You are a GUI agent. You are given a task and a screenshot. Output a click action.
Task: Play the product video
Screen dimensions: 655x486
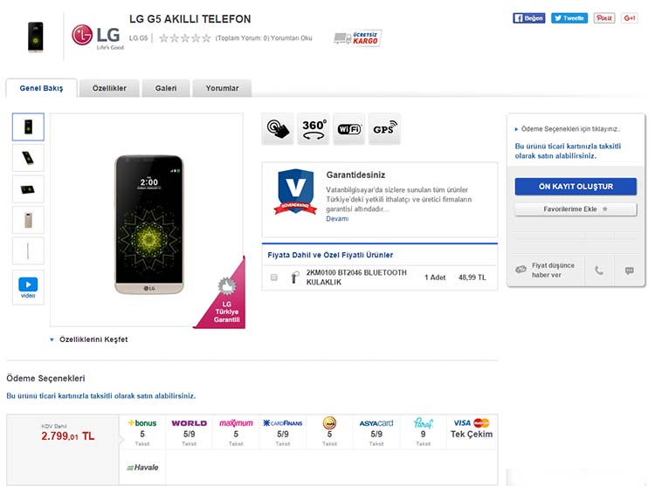coord(28,286)
